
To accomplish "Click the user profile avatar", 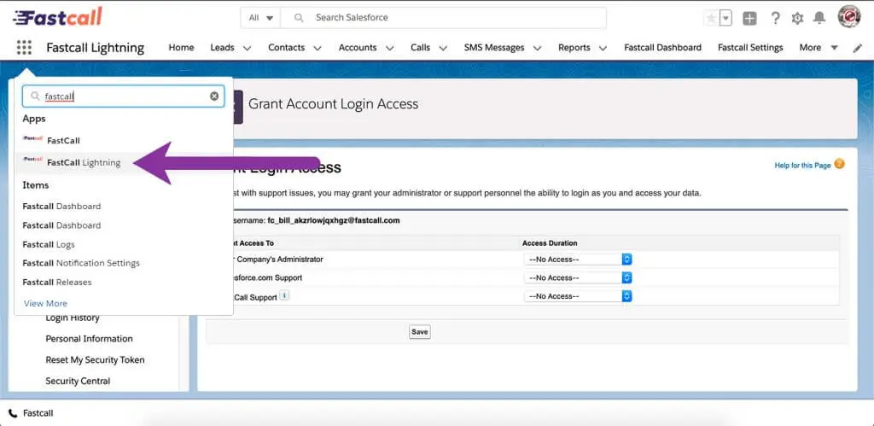I will 848,17.
